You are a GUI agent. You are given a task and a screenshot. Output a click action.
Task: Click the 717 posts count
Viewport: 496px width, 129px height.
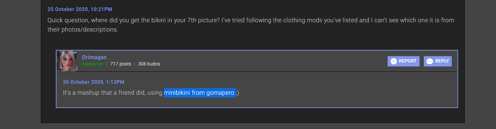click(x=121, y=64)
